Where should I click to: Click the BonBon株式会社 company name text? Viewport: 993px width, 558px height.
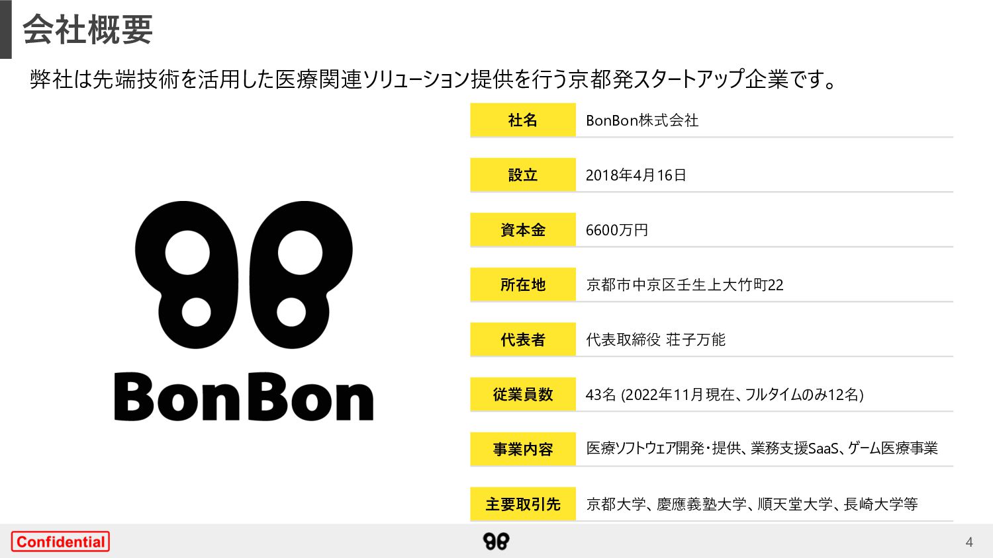642,120
